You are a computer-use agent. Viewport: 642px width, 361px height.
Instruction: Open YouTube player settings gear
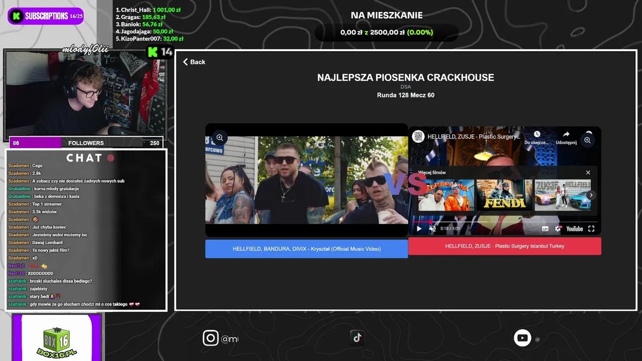[558, 229]
